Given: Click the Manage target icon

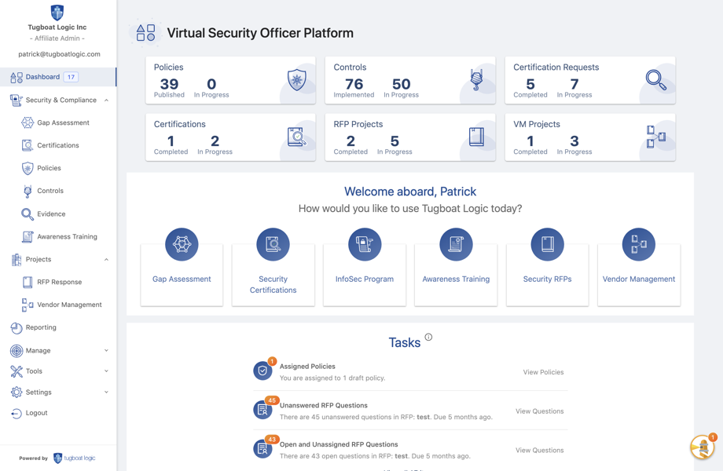Looking at the screenshot, I should [x=17, y=351].
